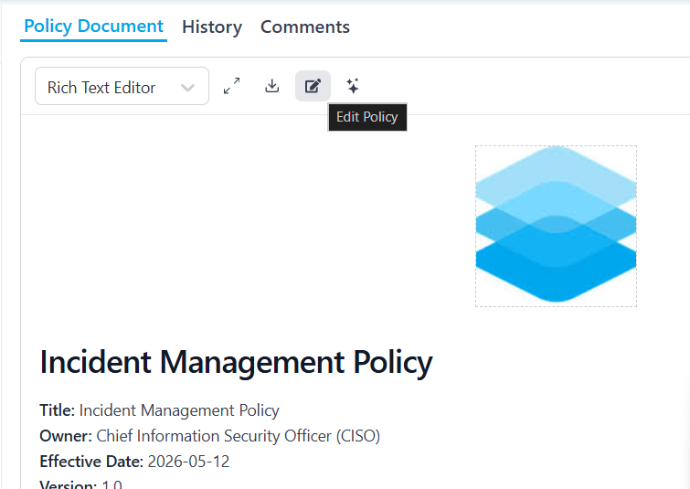Image resolution: width=690 pixels, height=489 pixels.
Task: Download the policy document
Action: [x=272, y=86]
